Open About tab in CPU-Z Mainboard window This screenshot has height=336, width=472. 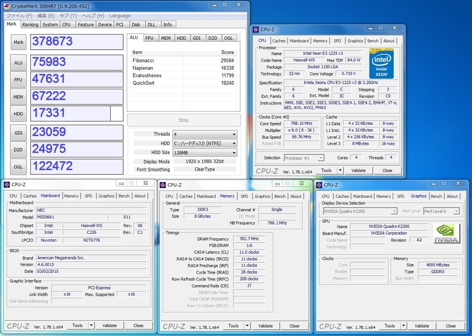tap(140, 196)
